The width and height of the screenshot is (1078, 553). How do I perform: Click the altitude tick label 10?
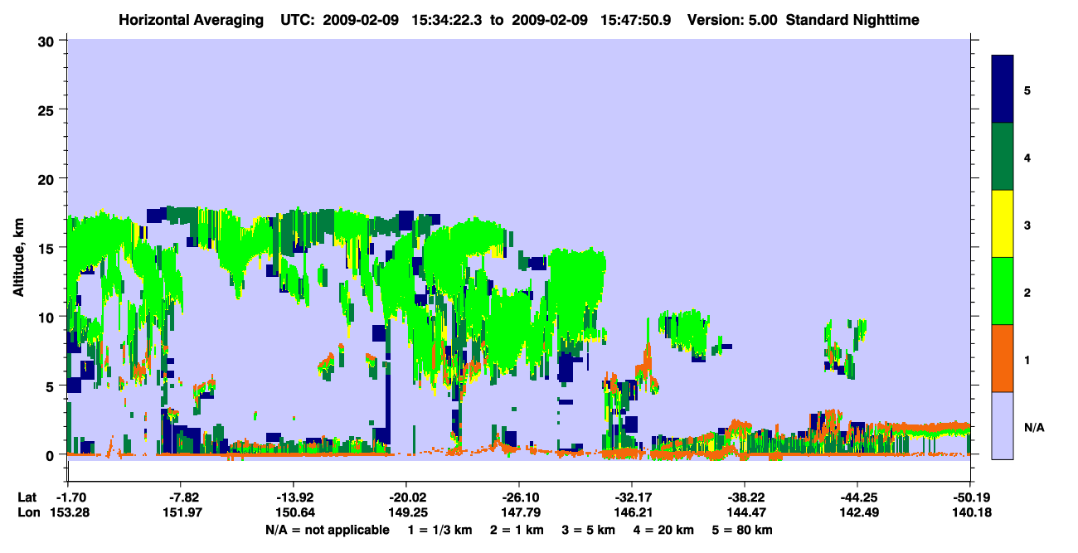coord(48,317)
